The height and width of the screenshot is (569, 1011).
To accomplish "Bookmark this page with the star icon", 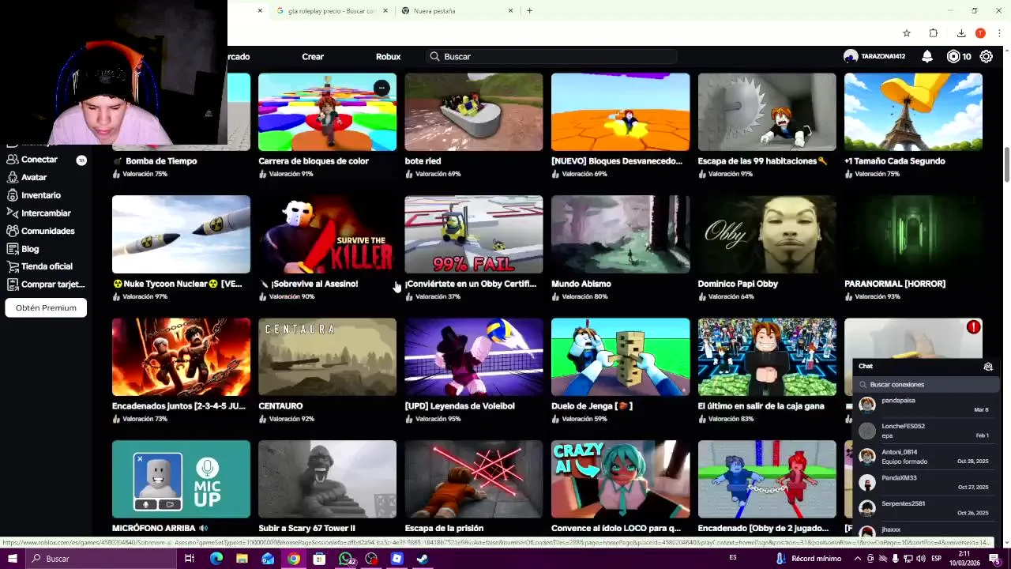I will pos(907,33).
